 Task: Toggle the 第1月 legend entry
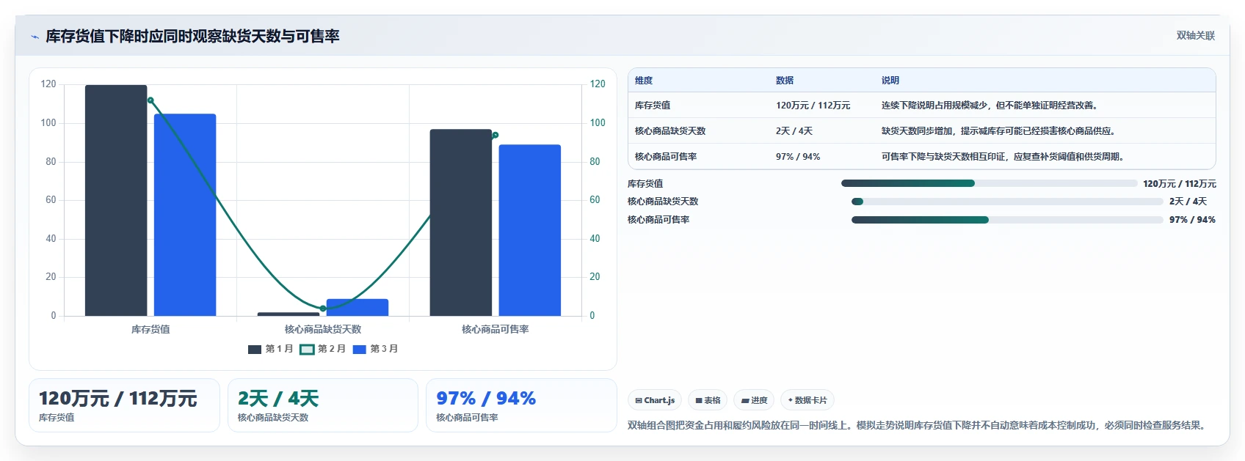[x=270, y=349]
